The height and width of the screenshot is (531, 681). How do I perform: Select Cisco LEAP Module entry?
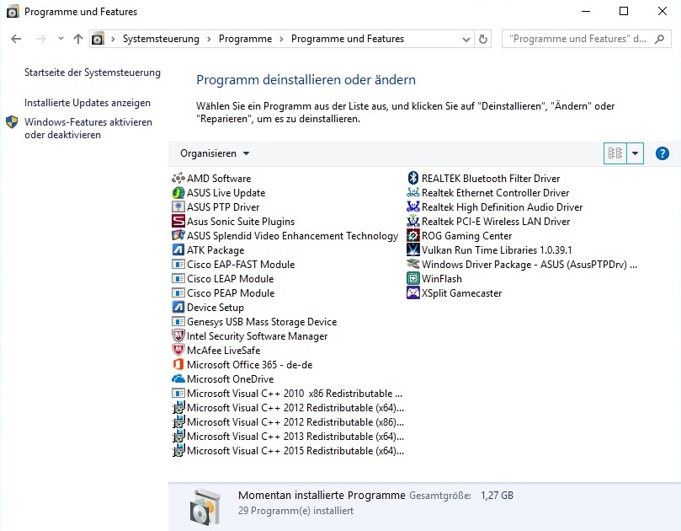point(223,279)
